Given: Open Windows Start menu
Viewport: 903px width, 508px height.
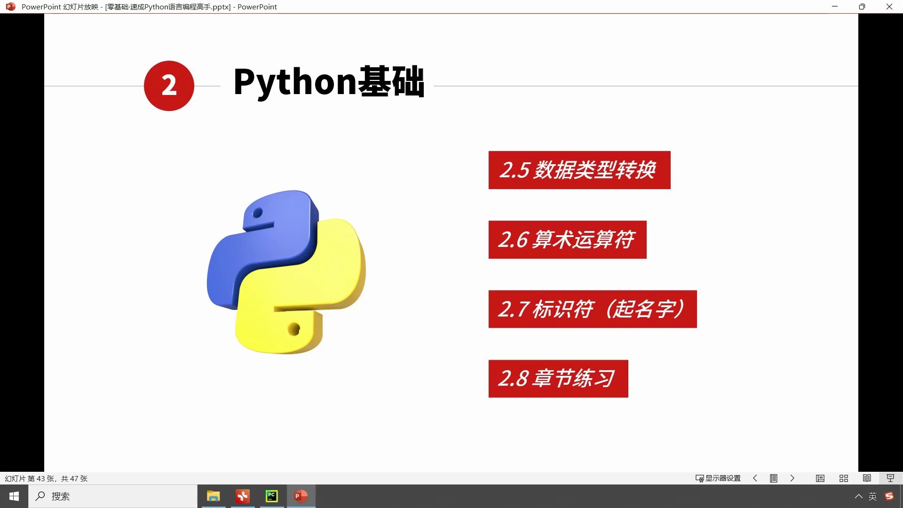Looking at the screenshot, I should pos(14,496).
